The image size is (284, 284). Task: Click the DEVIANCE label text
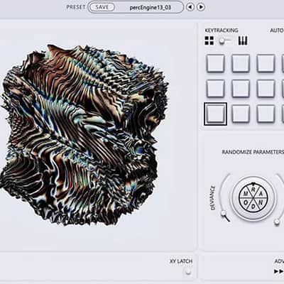[x=213, y=198]
